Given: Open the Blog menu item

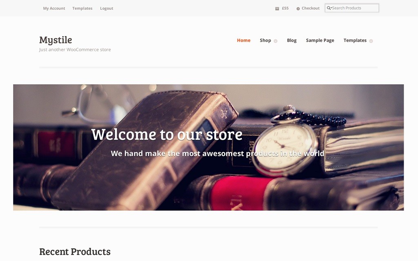Looking at the screenshot, I should (291, 40).
